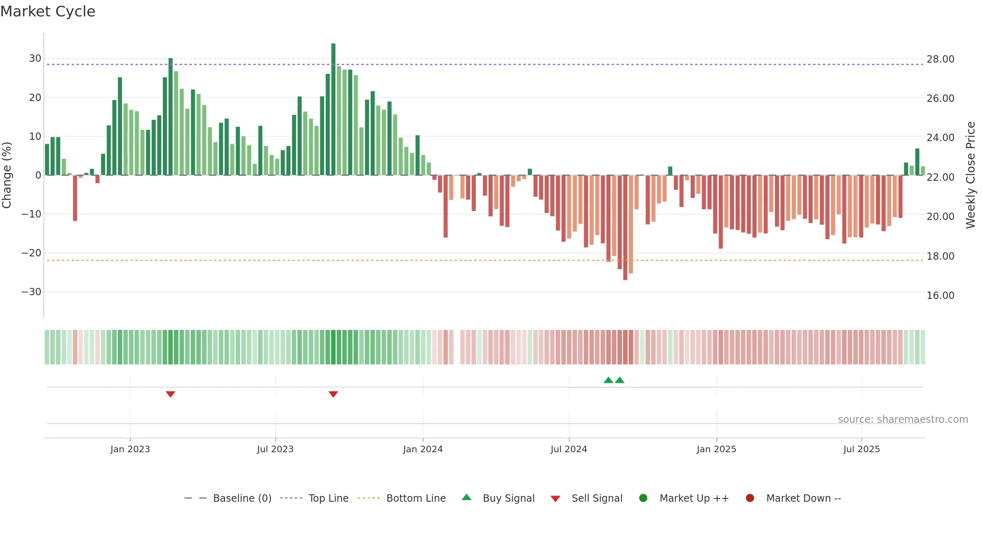Click the −30 change axis label
Viewport: 982px width, 552px height.
[31, 292]
